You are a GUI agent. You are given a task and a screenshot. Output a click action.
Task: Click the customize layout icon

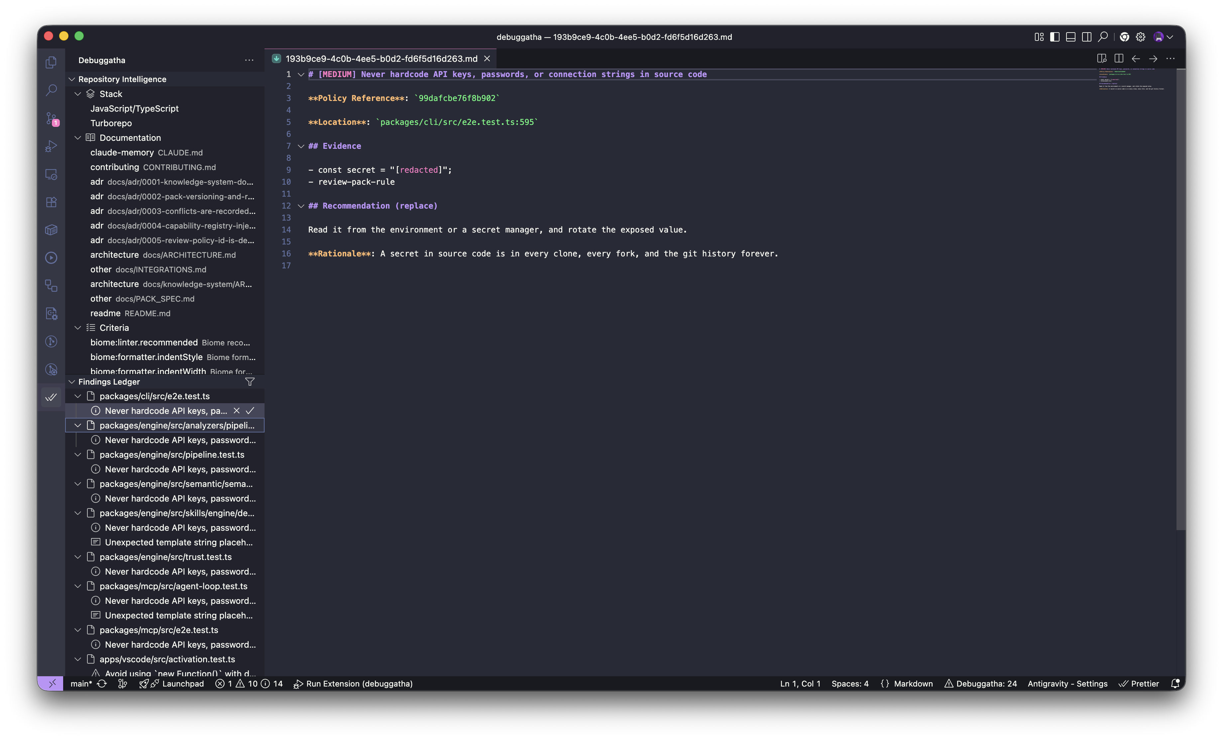click(x=1039, y=37)
